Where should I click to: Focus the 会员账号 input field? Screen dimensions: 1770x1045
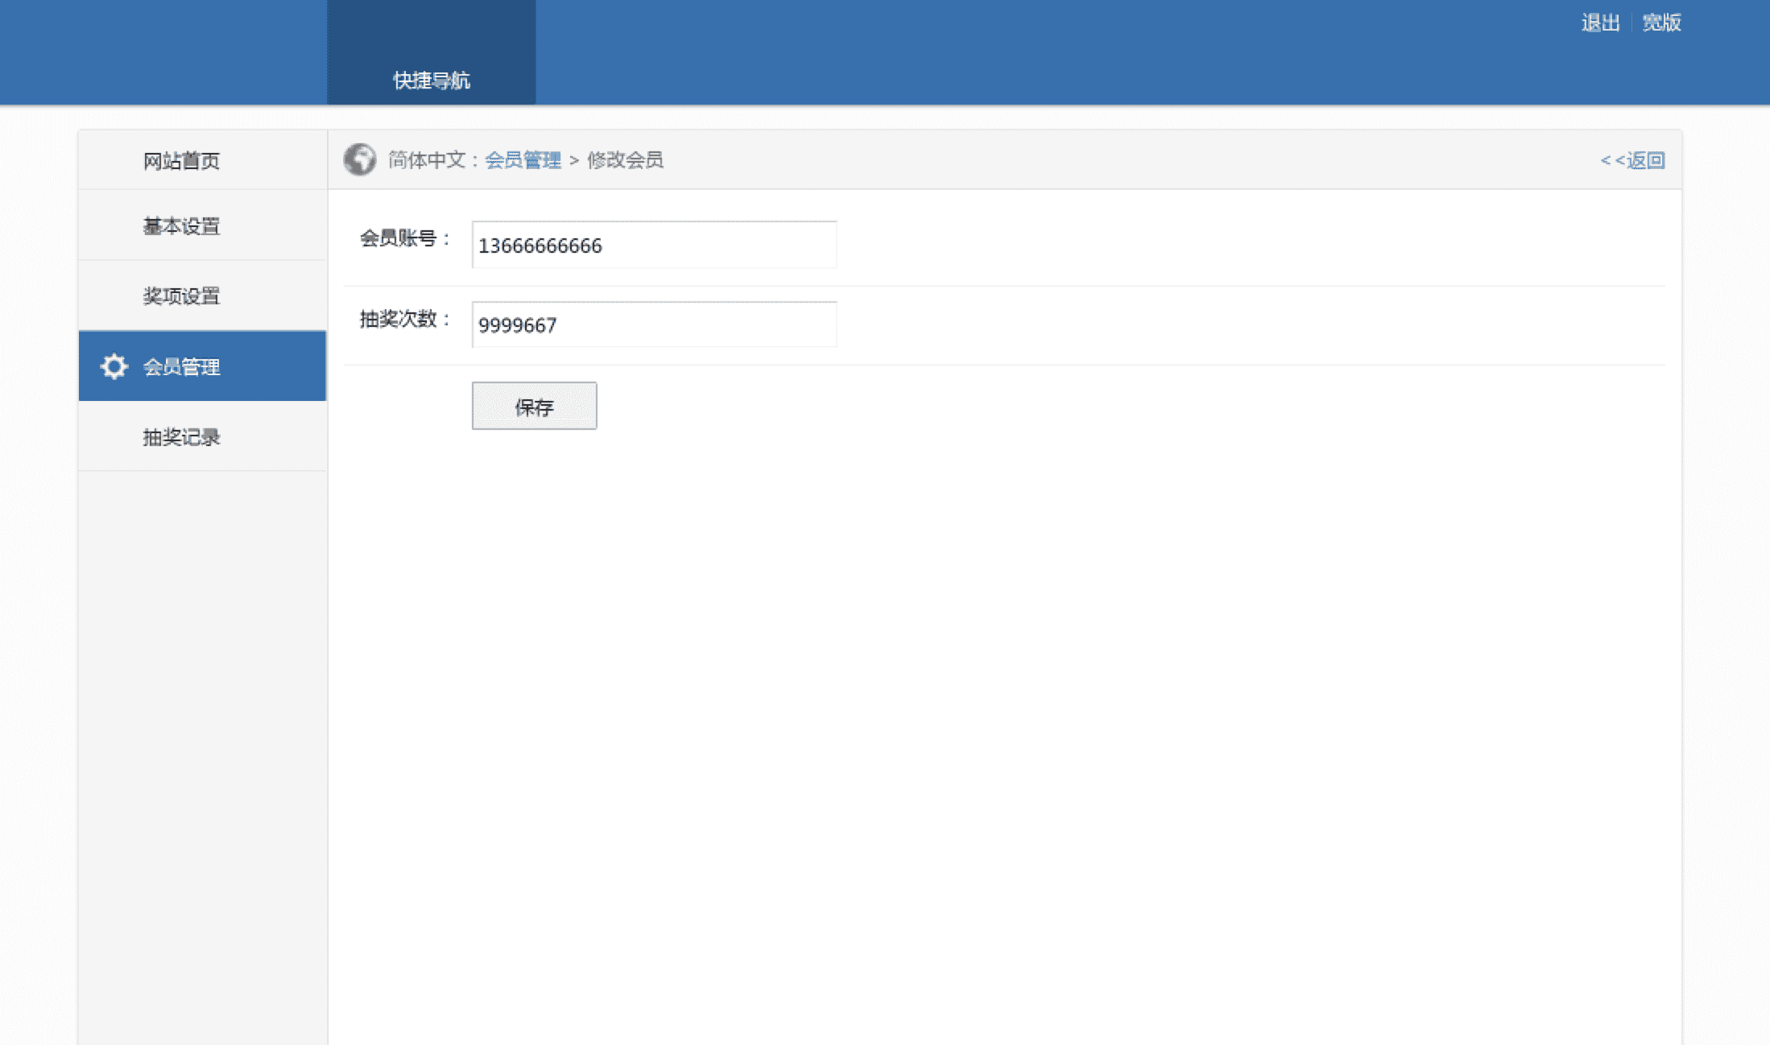654,245
